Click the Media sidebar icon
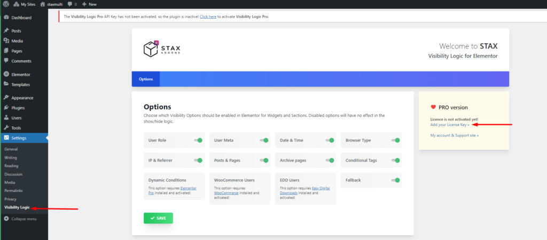 [6, 41]
